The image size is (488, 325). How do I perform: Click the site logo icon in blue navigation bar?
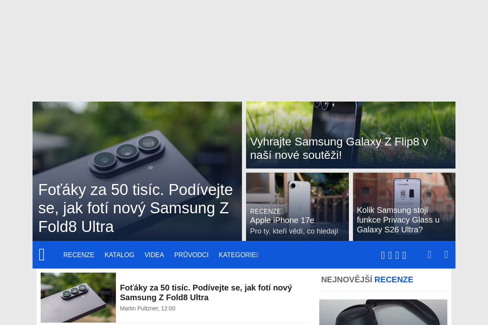42,255
